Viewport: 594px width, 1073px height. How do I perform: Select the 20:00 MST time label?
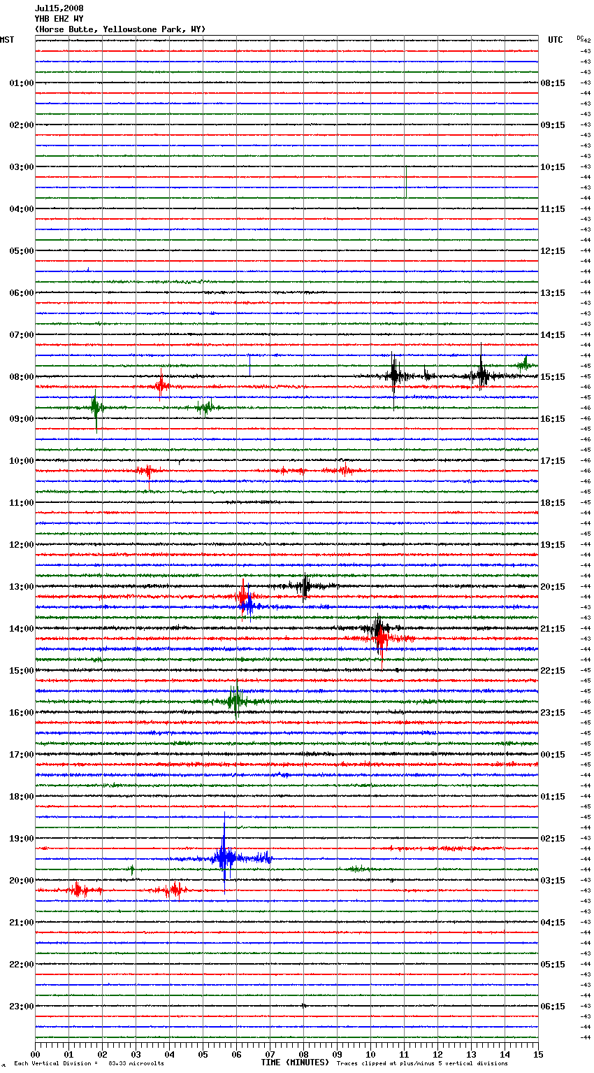(22, 881)
